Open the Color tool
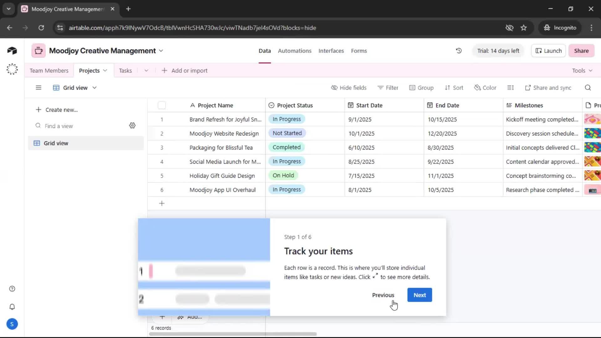Screen dimensions: 601x338 click(485, 88)
